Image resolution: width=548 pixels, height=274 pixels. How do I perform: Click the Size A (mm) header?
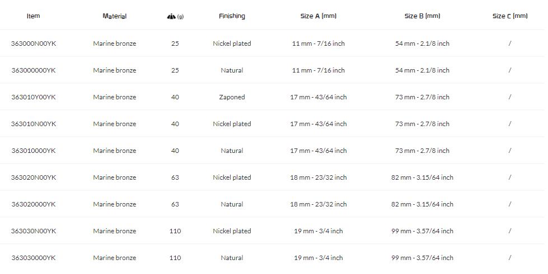tap(319, 16)
